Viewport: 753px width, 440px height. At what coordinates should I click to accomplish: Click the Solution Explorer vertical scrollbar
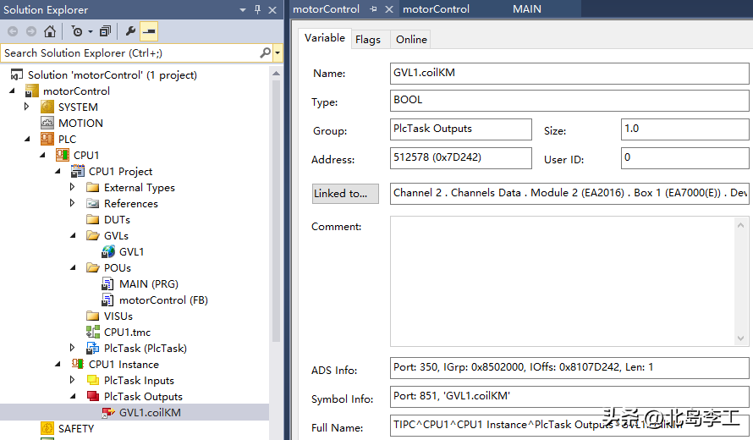pyautogui.click(x=276, y=212)
